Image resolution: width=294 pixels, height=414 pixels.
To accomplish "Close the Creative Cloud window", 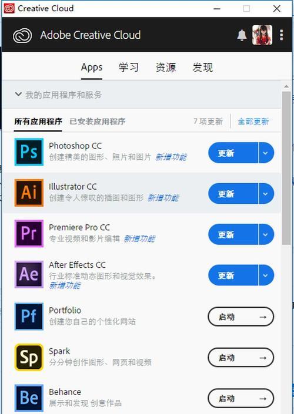I will pos(276,9).
